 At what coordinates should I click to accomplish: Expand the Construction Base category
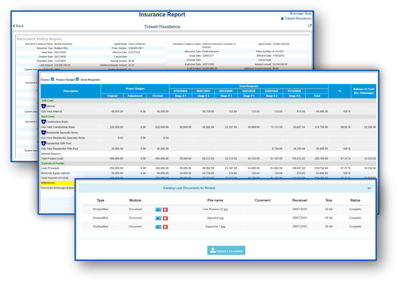pyautogui.click(x=43, y=122)
